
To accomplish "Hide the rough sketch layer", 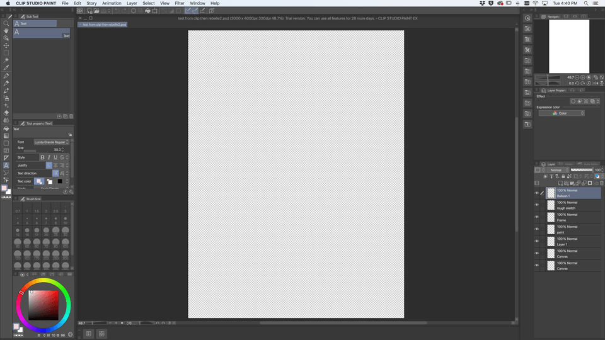I will (x=537, y=205).
